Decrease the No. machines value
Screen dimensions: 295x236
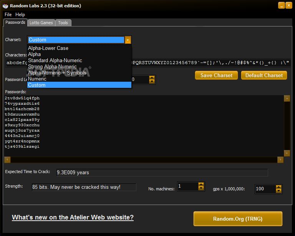[x=201, y=188]
